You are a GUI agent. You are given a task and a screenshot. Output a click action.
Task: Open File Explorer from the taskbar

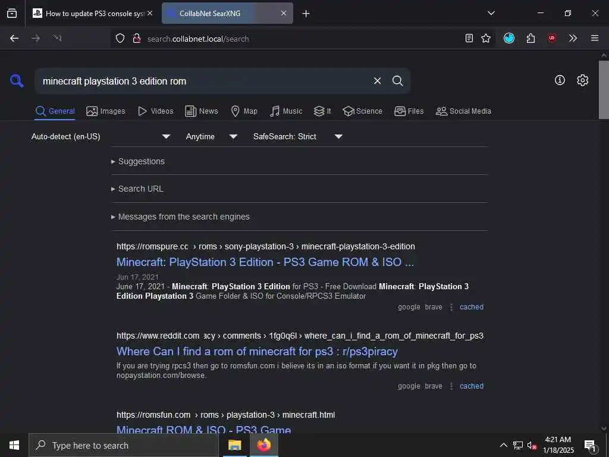(x=234, y=445)
